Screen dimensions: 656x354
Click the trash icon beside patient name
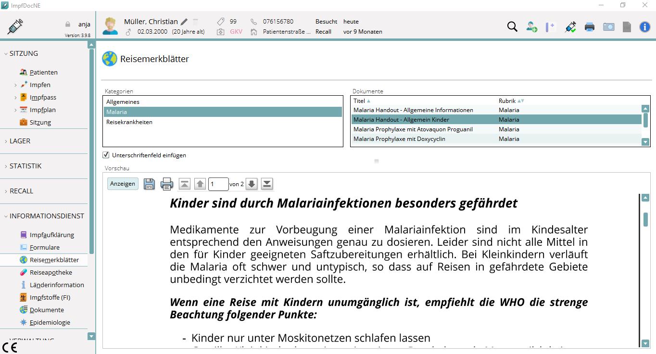pyautogui.click(x=196, y=22)
